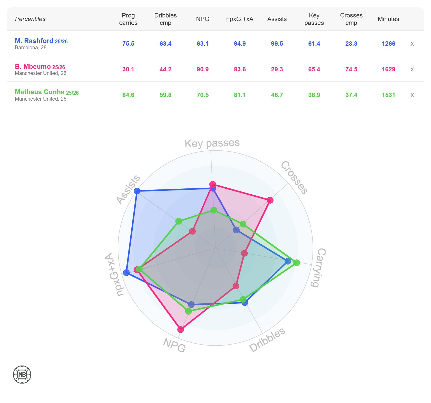
Task: Click the Crosses cmp column header
Action: point(351,19)
